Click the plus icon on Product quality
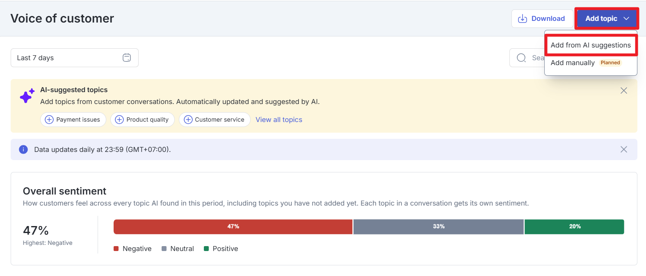The height and width of the screenshot is (276, 646). (x=119, y=120)
